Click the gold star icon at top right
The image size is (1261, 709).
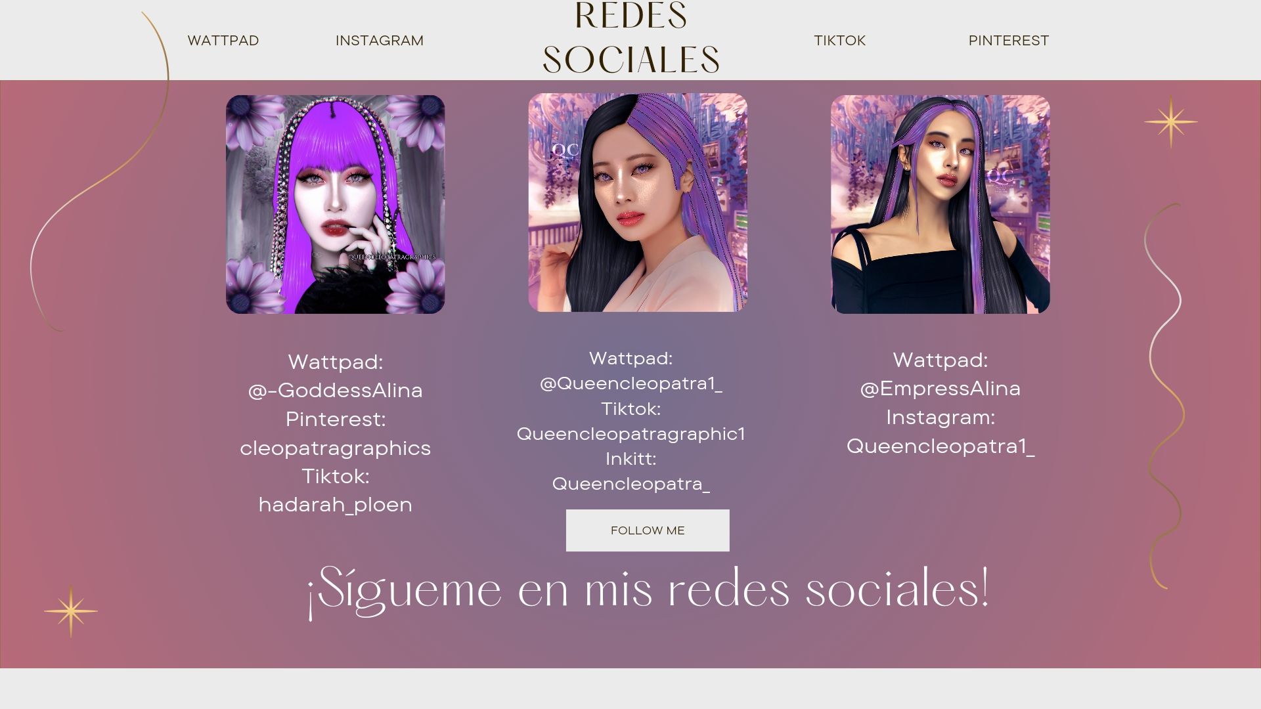tap(1171, 122)
